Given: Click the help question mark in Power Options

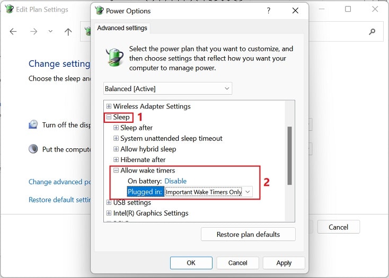Looking at the screenshot, I should pyautogui.click(x=268, y=11).
